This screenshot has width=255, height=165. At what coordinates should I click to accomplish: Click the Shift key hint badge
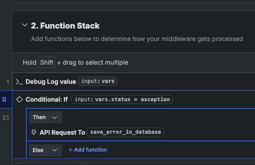pos(47,62)
